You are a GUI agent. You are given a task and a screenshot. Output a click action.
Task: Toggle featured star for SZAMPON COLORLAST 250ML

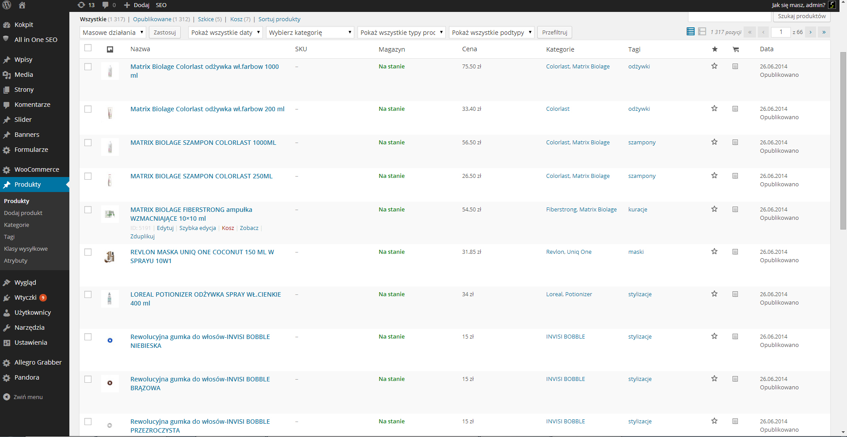[x=714, y=176]
